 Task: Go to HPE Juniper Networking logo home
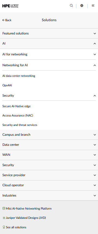(10, 6)
